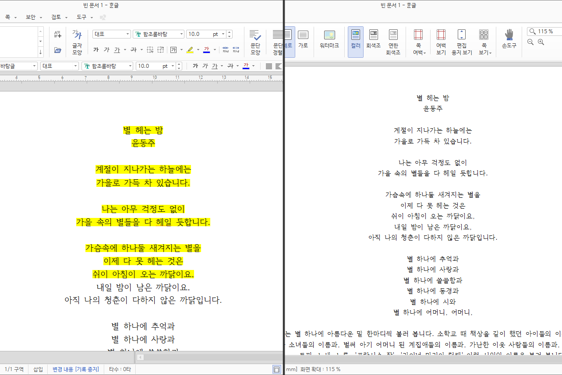The height and width of the screenshot is (375, 562).
Task: Click the ribbon font size stepper arrows
Action: [230, 34]
